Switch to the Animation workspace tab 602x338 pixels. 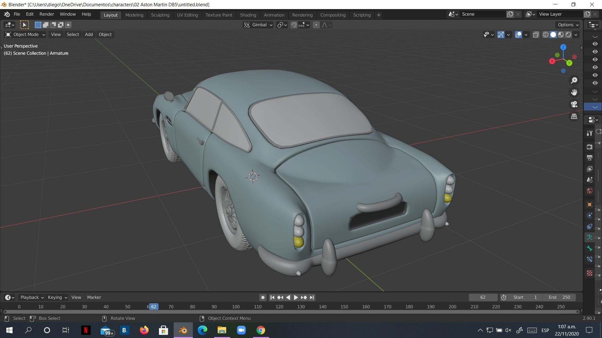[274, 15]
